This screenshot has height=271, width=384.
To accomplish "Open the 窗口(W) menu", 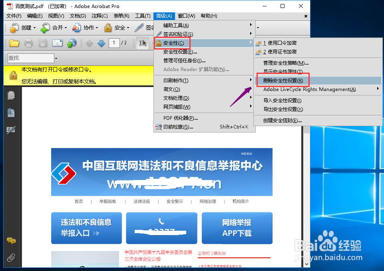I will tap(186, 16).
